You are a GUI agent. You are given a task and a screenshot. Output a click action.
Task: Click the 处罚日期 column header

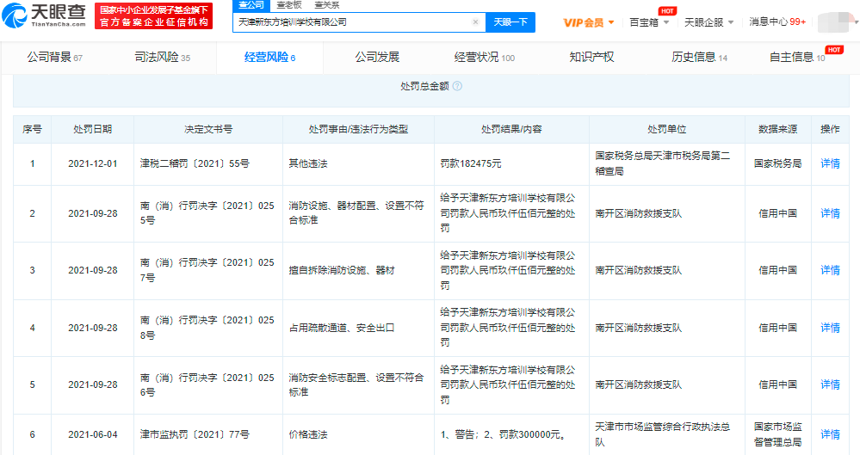click(93, 129)
